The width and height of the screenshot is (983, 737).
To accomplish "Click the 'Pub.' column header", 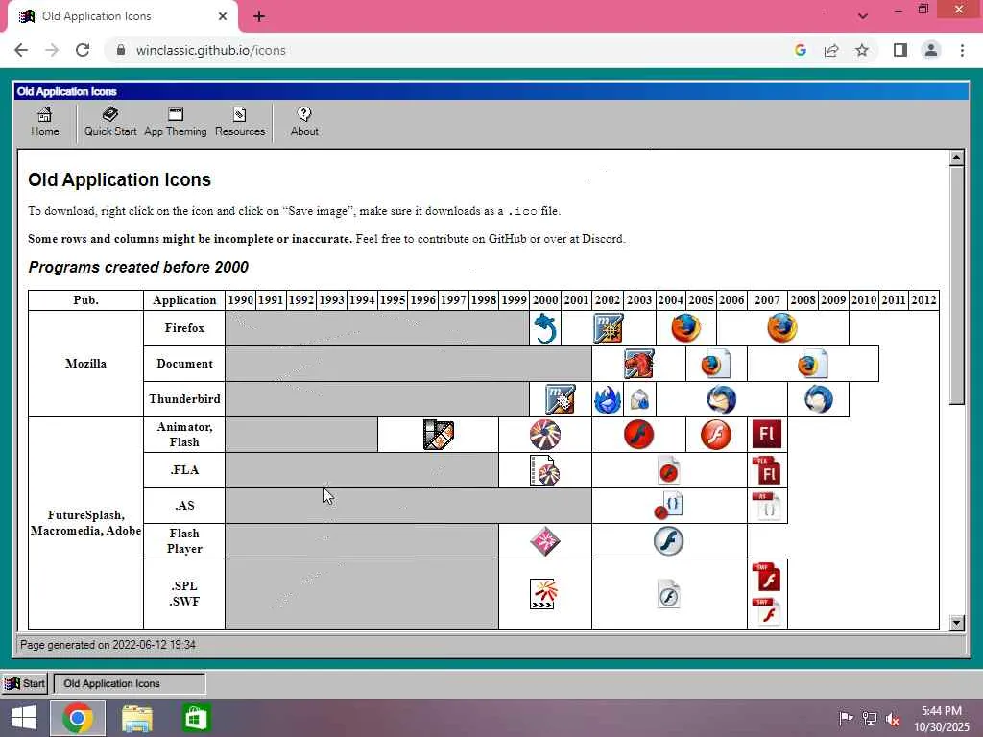I will click(x=85, y=300).
